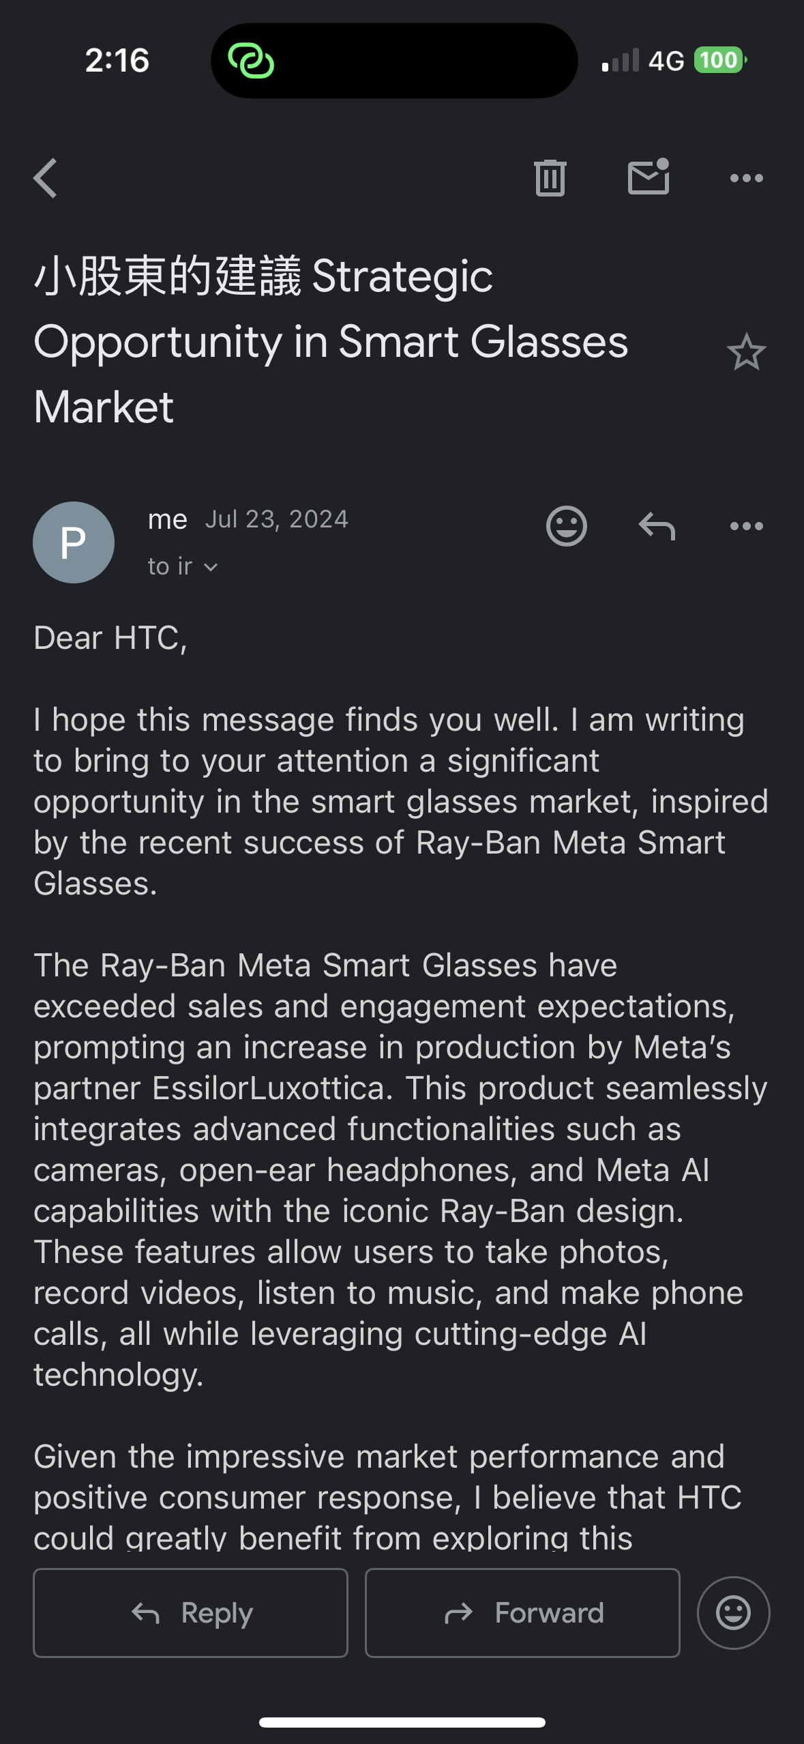This screenshot has width=804, height=1744.
Task: Tap the sender avatar P
Action: pos(74,542)
